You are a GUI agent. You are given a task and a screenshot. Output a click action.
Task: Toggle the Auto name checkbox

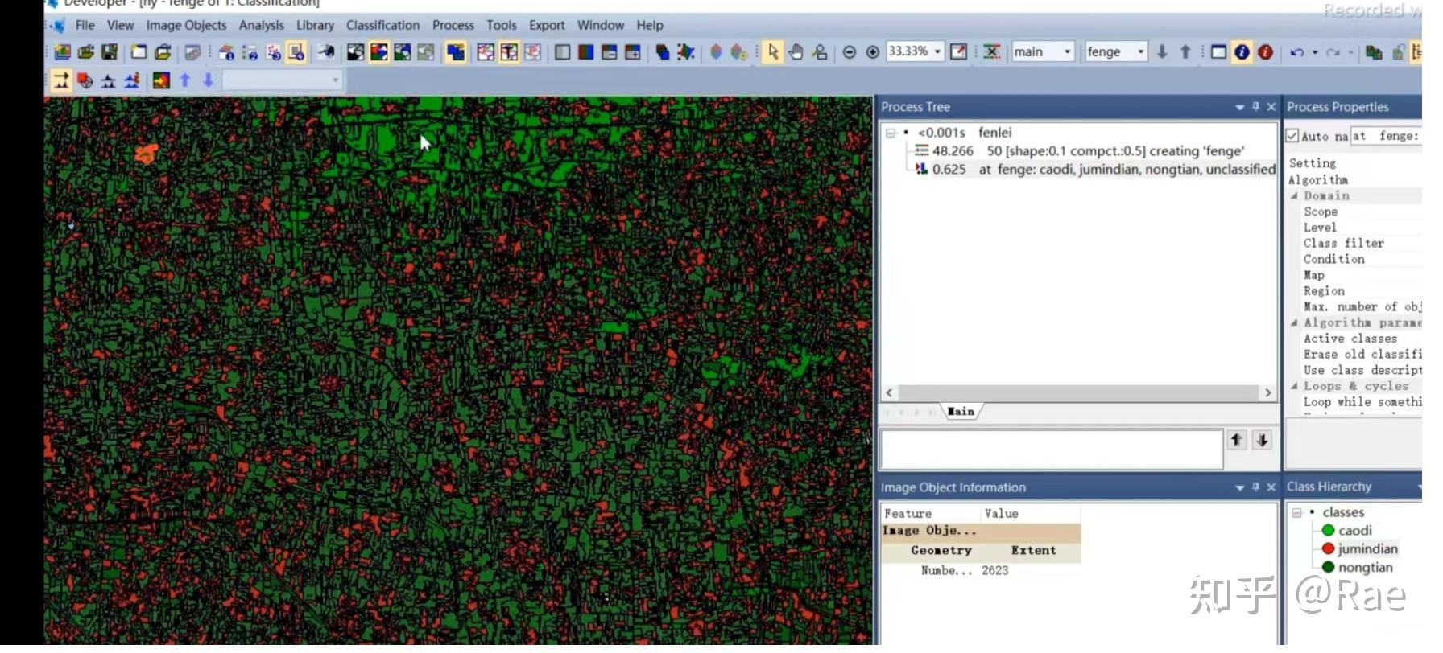(1292, 136)
